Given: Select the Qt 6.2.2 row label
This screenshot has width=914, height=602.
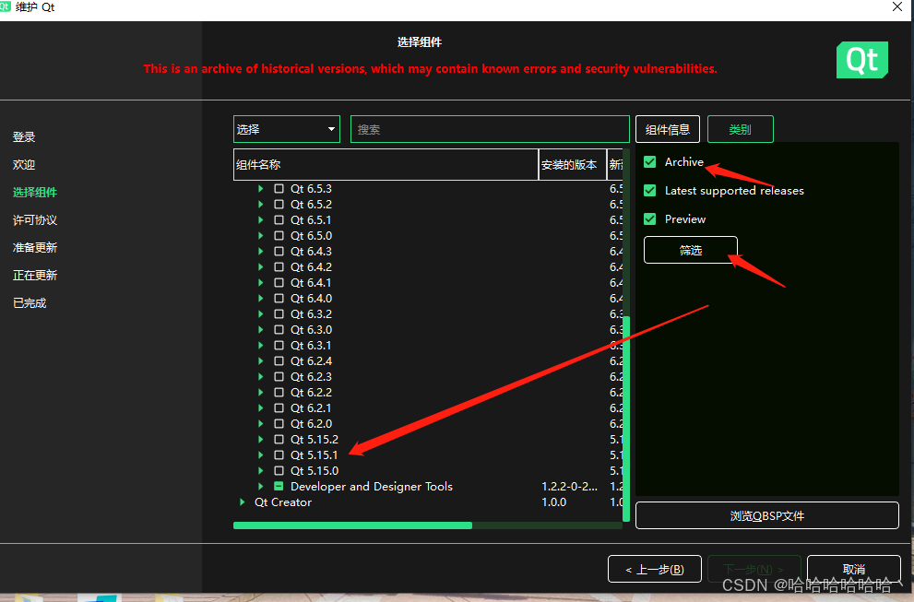Looking at the screenshot, I should coord(311,393).
